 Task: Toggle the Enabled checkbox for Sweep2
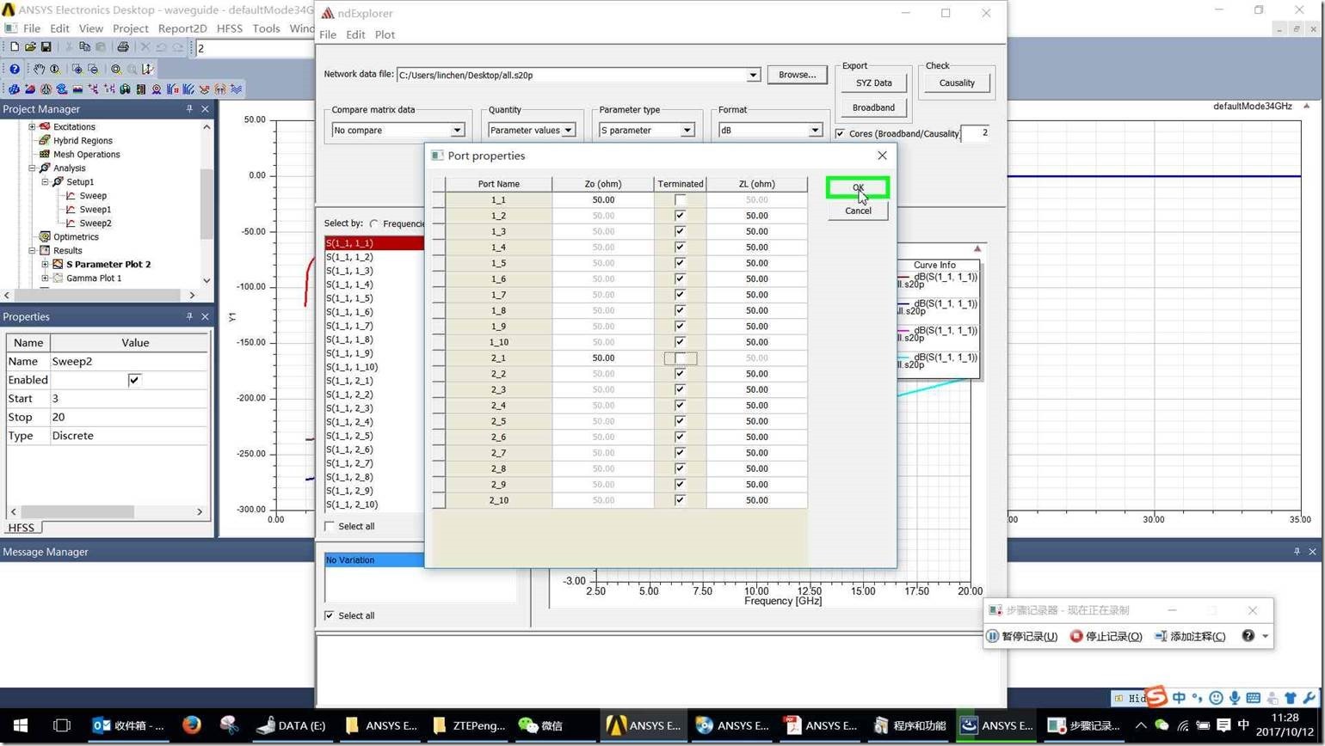[x=134, y=380]
